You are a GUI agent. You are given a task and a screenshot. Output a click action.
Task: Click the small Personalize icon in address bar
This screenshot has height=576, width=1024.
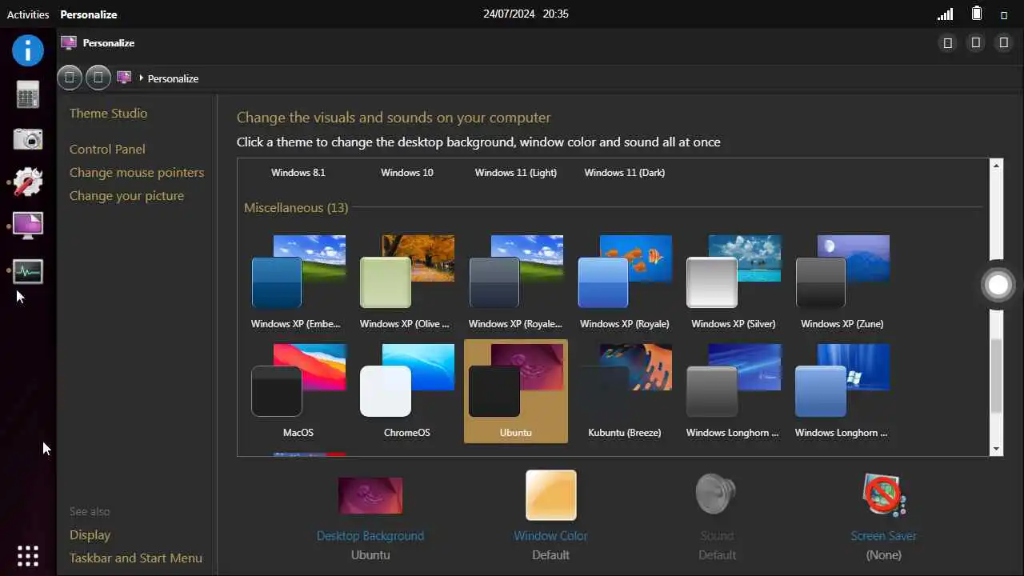click(124, 78)
